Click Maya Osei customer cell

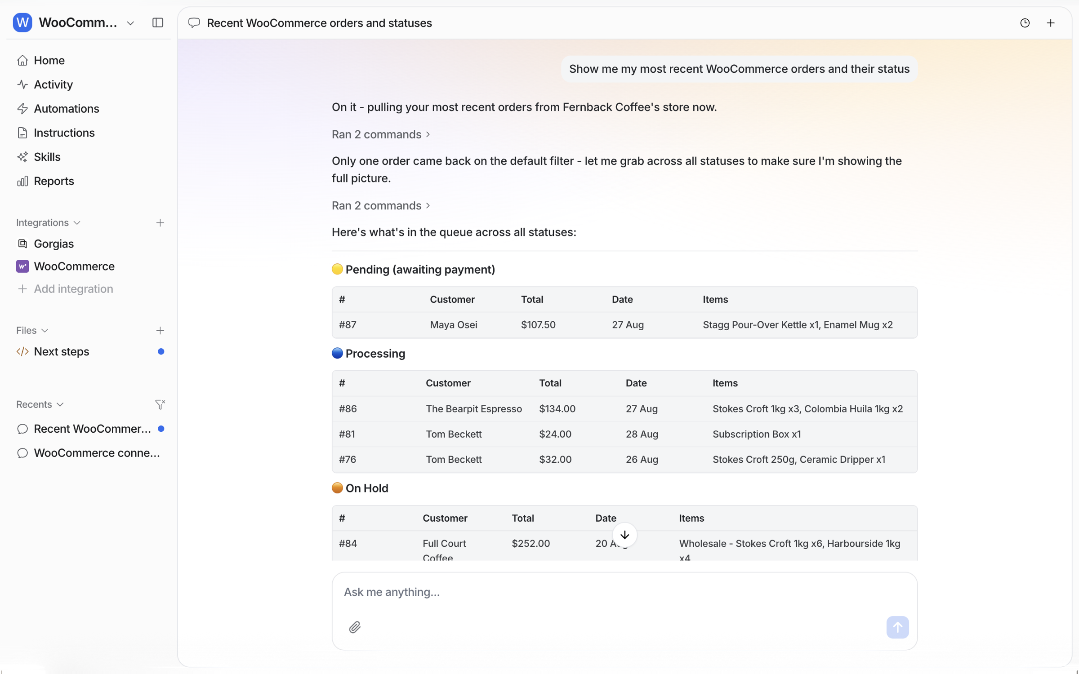pyautogui.click(x=454, y=324)
